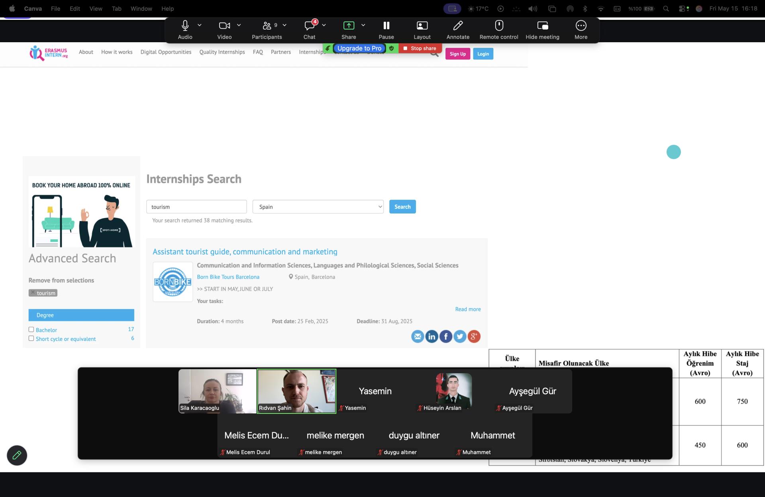Click the Search button
765x497 pixels.
(402, 207)
